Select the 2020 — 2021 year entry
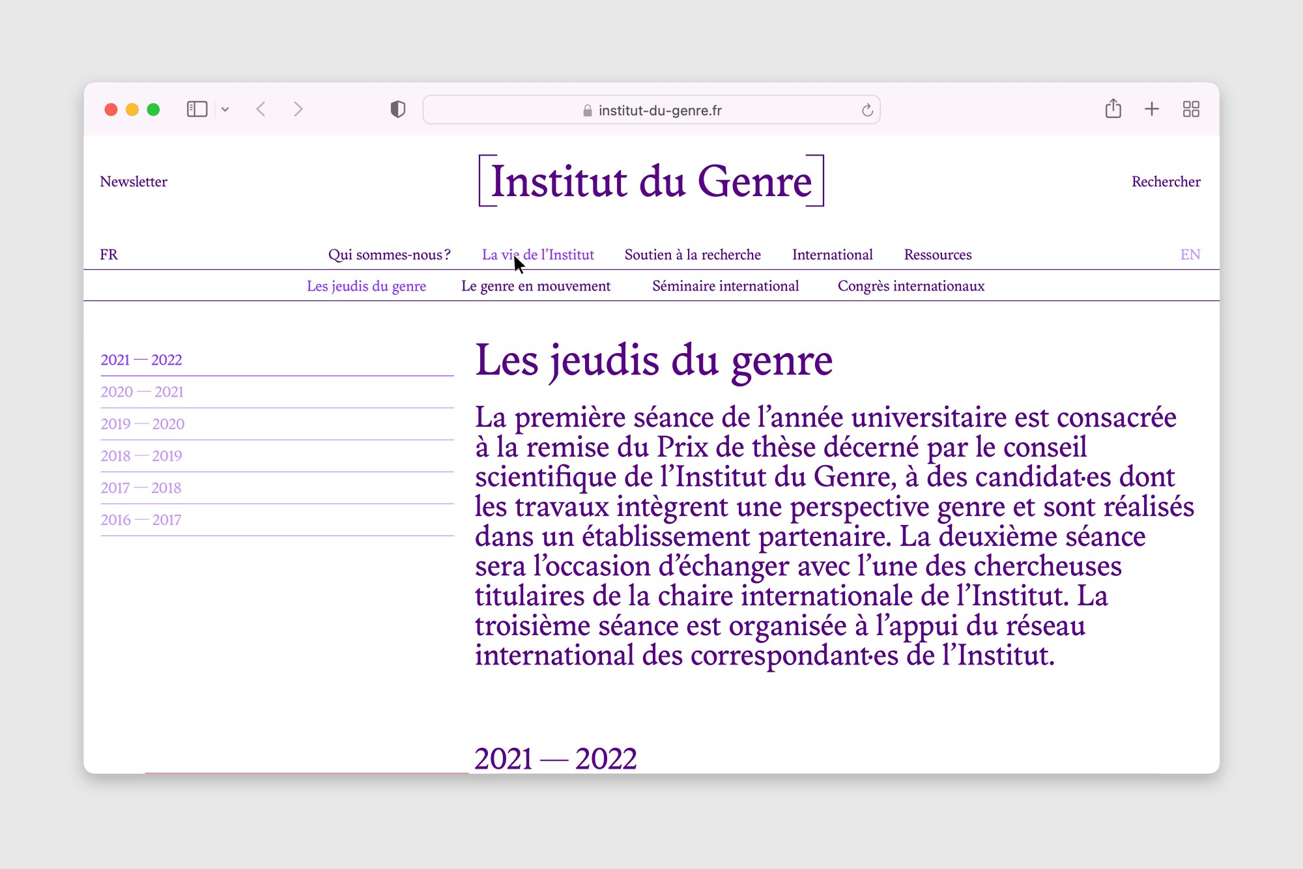This screenshot has height=869, width=1303. 142,392
